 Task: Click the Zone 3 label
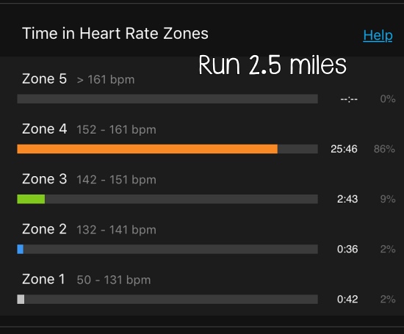[44, 179]
